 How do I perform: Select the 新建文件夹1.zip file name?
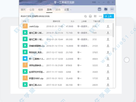click(36, 78)
